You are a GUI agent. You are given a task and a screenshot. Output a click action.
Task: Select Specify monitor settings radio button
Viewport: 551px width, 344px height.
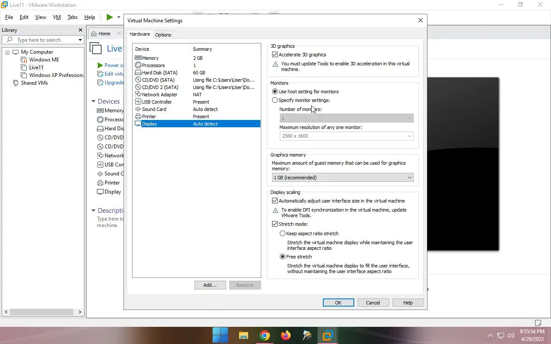pyautogui.click(x=275, y=100)
